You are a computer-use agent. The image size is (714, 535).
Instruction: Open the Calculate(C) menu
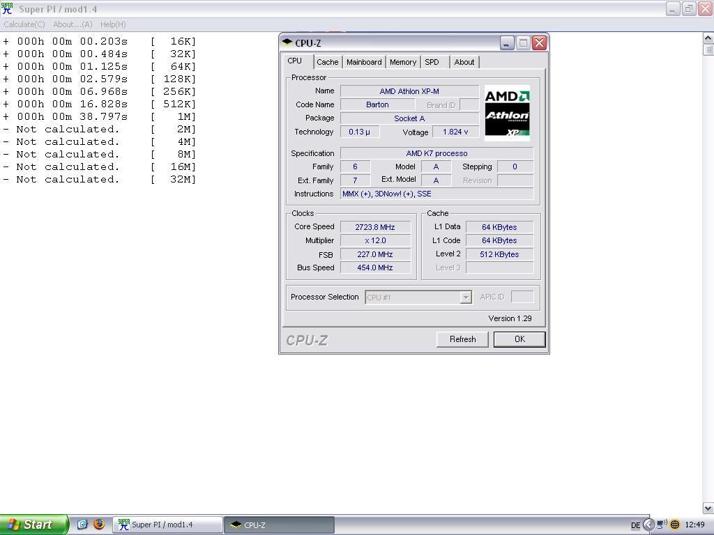(x=24, y=24)
